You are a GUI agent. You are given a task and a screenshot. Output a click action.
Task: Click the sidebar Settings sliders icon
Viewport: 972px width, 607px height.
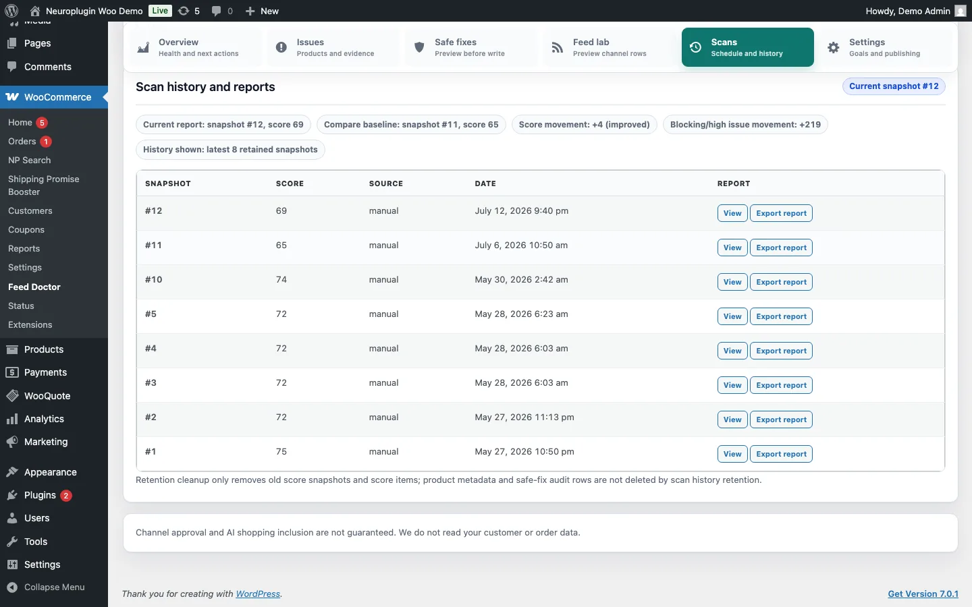[12, 565]
